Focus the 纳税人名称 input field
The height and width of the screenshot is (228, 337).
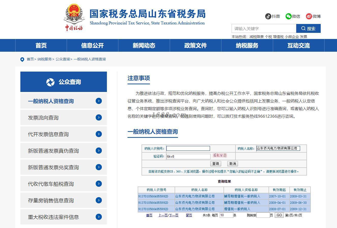click(x=278, y=148)
